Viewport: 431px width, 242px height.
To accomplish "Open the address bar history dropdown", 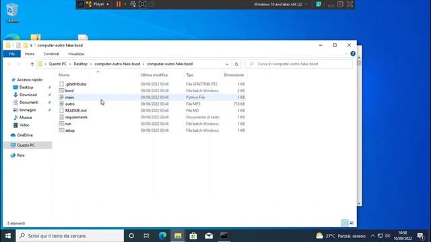I will 227,64.
